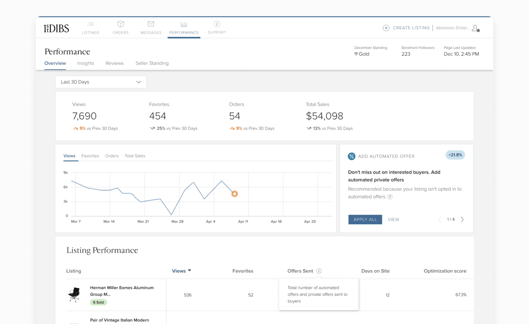Click the +21.8% badge
This screenshot has height=324, width=529.
click(455, 155)
